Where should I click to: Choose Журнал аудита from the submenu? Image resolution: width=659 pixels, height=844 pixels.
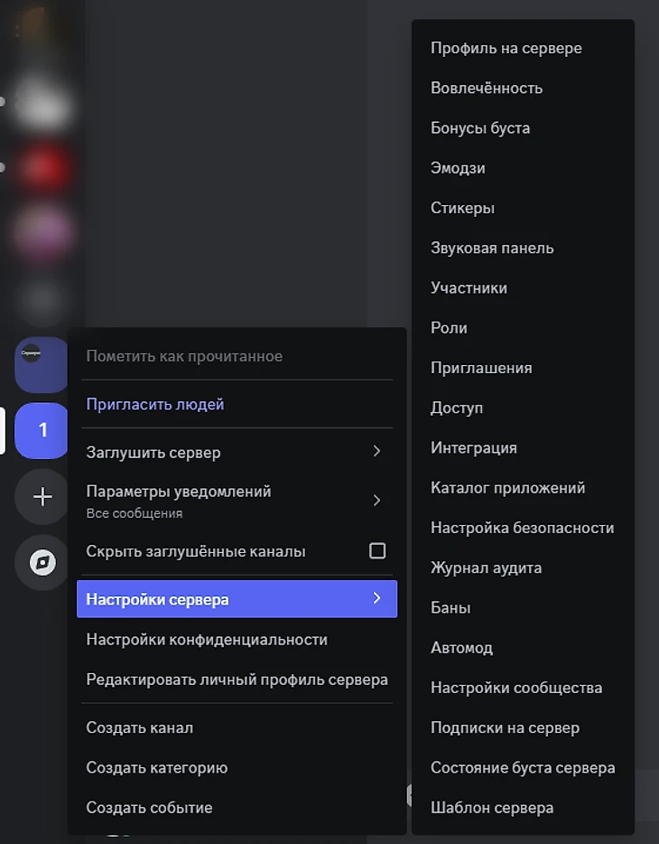[486, 567]
